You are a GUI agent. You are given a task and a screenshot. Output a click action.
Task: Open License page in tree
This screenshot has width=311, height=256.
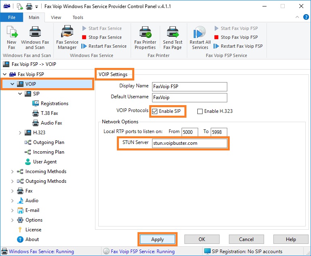click(x=30, y=230)
